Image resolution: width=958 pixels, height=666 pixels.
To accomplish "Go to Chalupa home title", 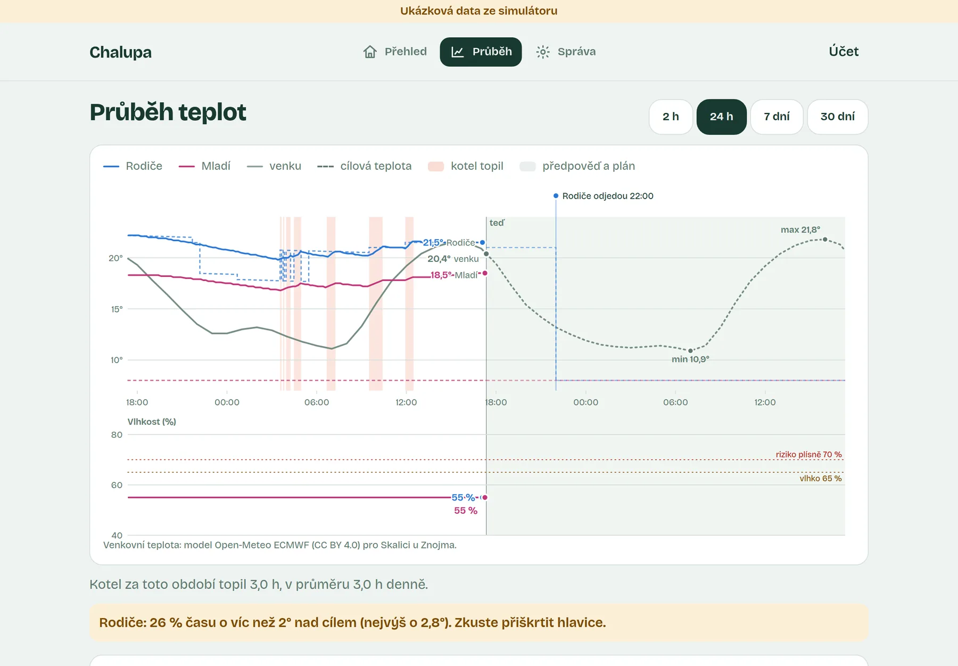I will tap(120, 52).
